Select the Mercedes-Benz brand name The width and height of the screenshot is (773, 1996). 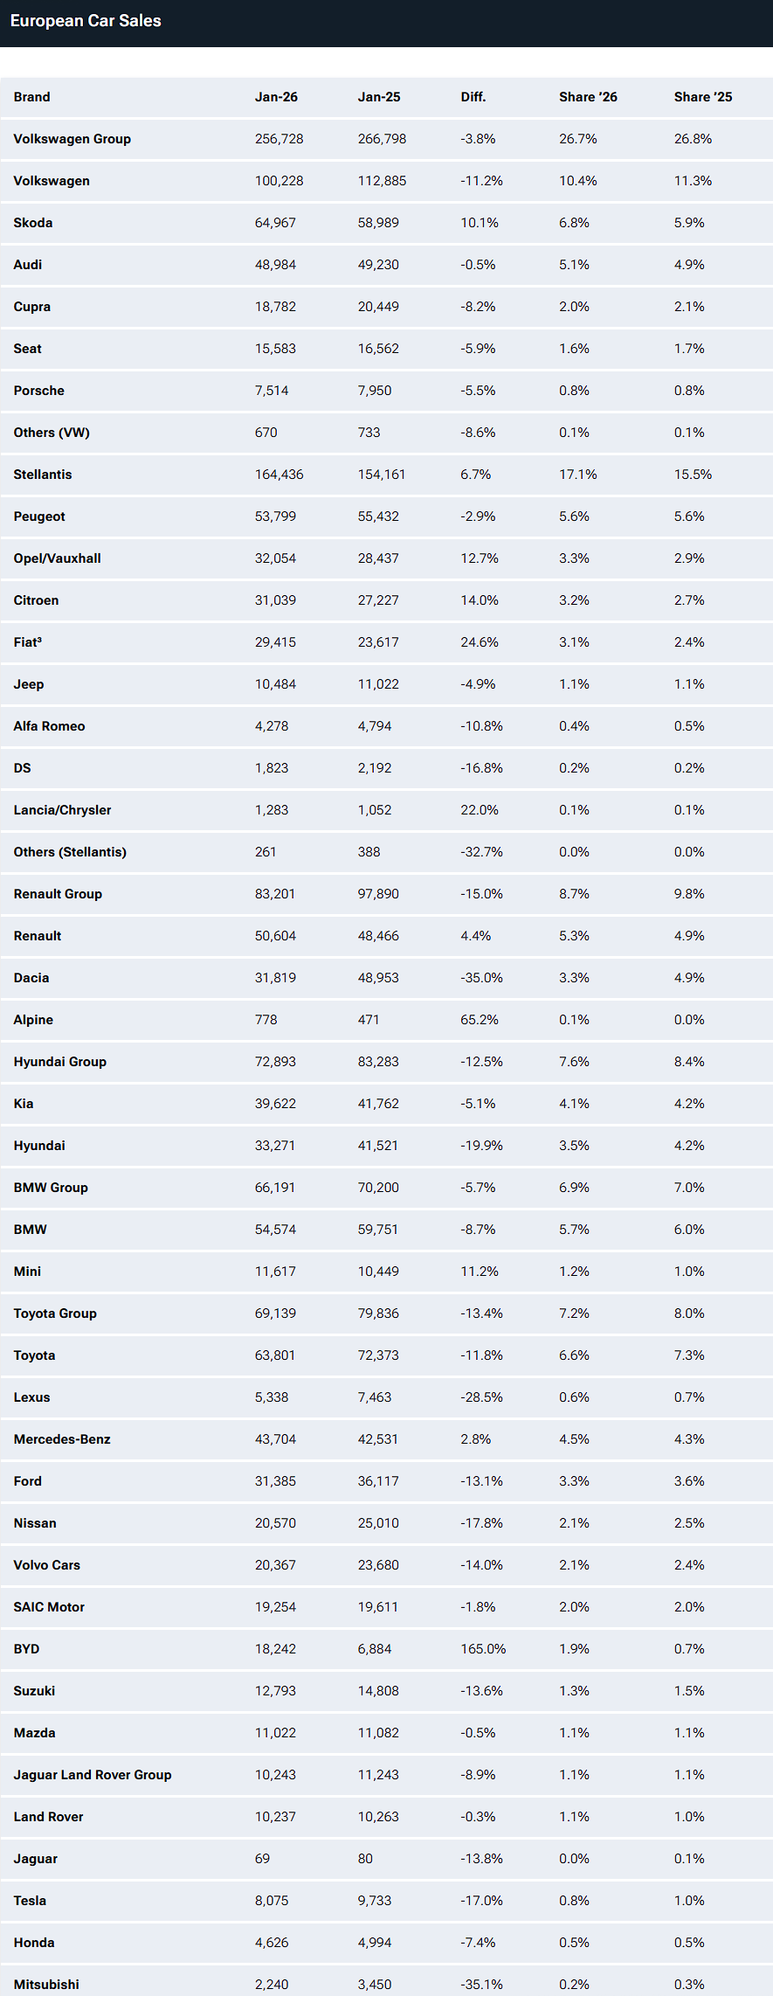(62, 1439)
